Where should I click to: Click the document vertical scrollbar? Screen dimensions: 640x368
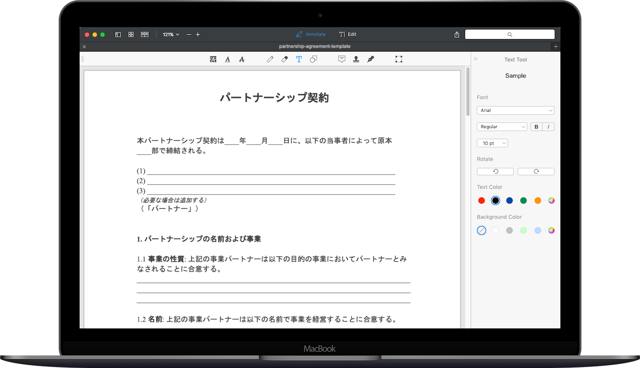pos(468,92)
